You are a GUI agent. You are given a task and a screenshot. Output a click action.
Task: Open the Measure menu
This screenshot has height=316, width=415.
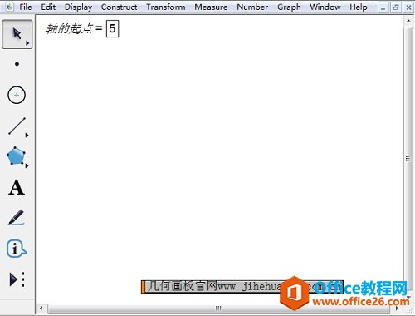point(211,7)
